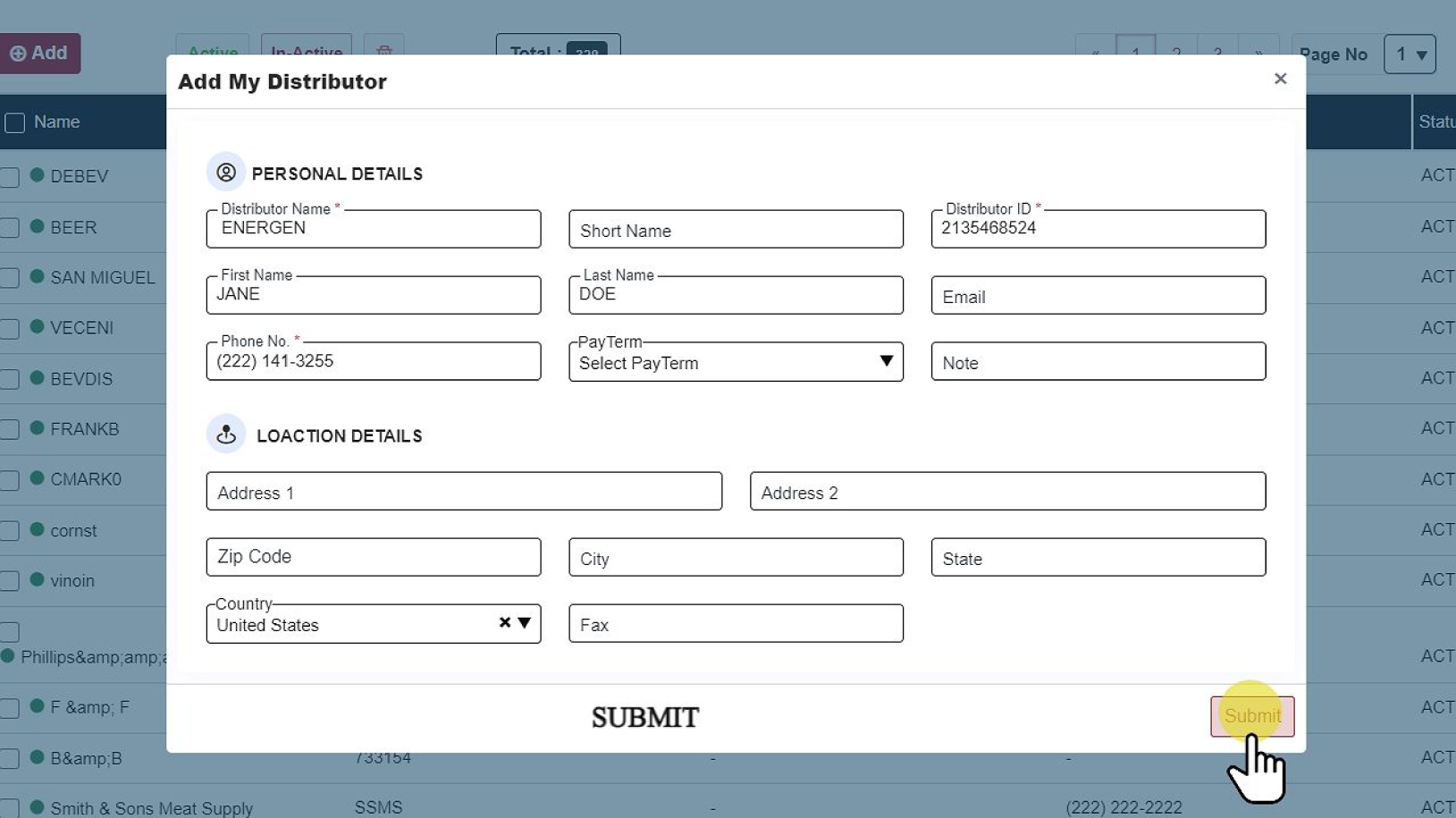Click the green status dot beside DEBEV
Viewport: 1456px width, 818px height.
click(x=37, y=175)
